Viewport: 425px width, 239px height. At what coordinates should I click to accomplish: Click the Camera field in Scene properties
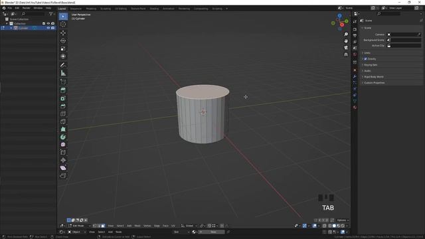click(404, 35)
